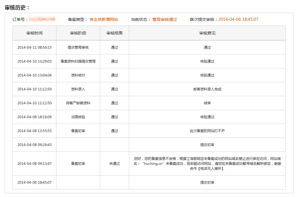Click first submission time 2014-04-06 18:45:07 in header
This screenshot has height=197, width=298.
pyautogui.click(x=238, y=19)
